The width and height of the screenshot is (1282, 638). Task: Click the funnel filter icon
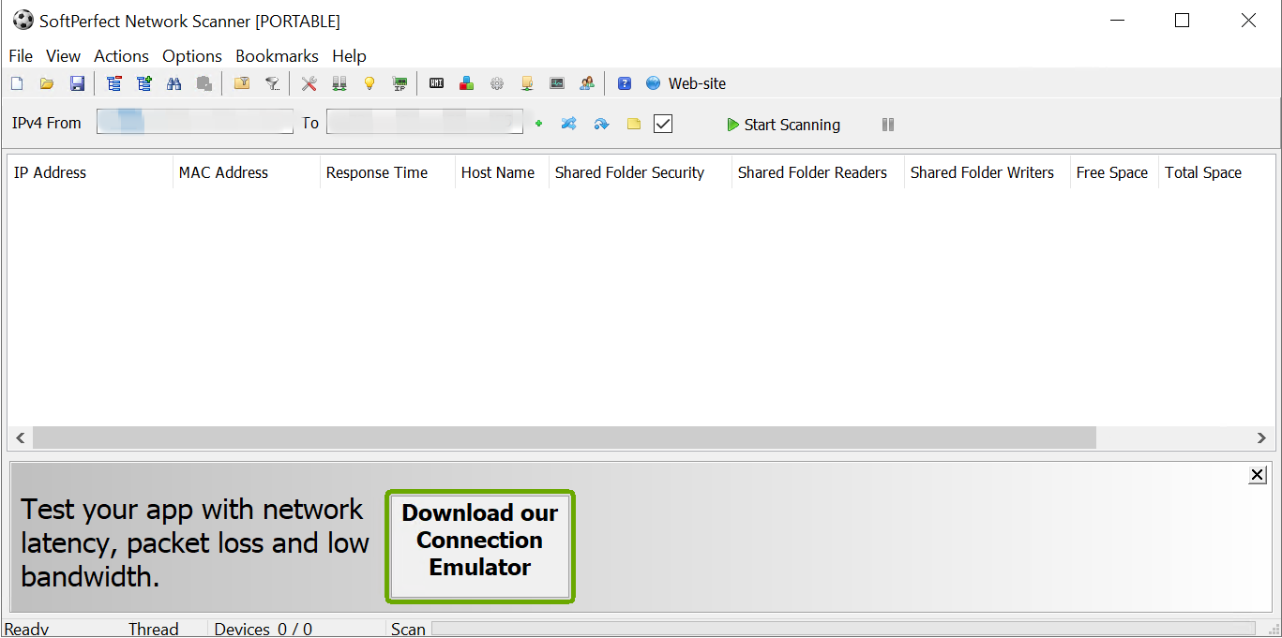[x=272, y=83]
